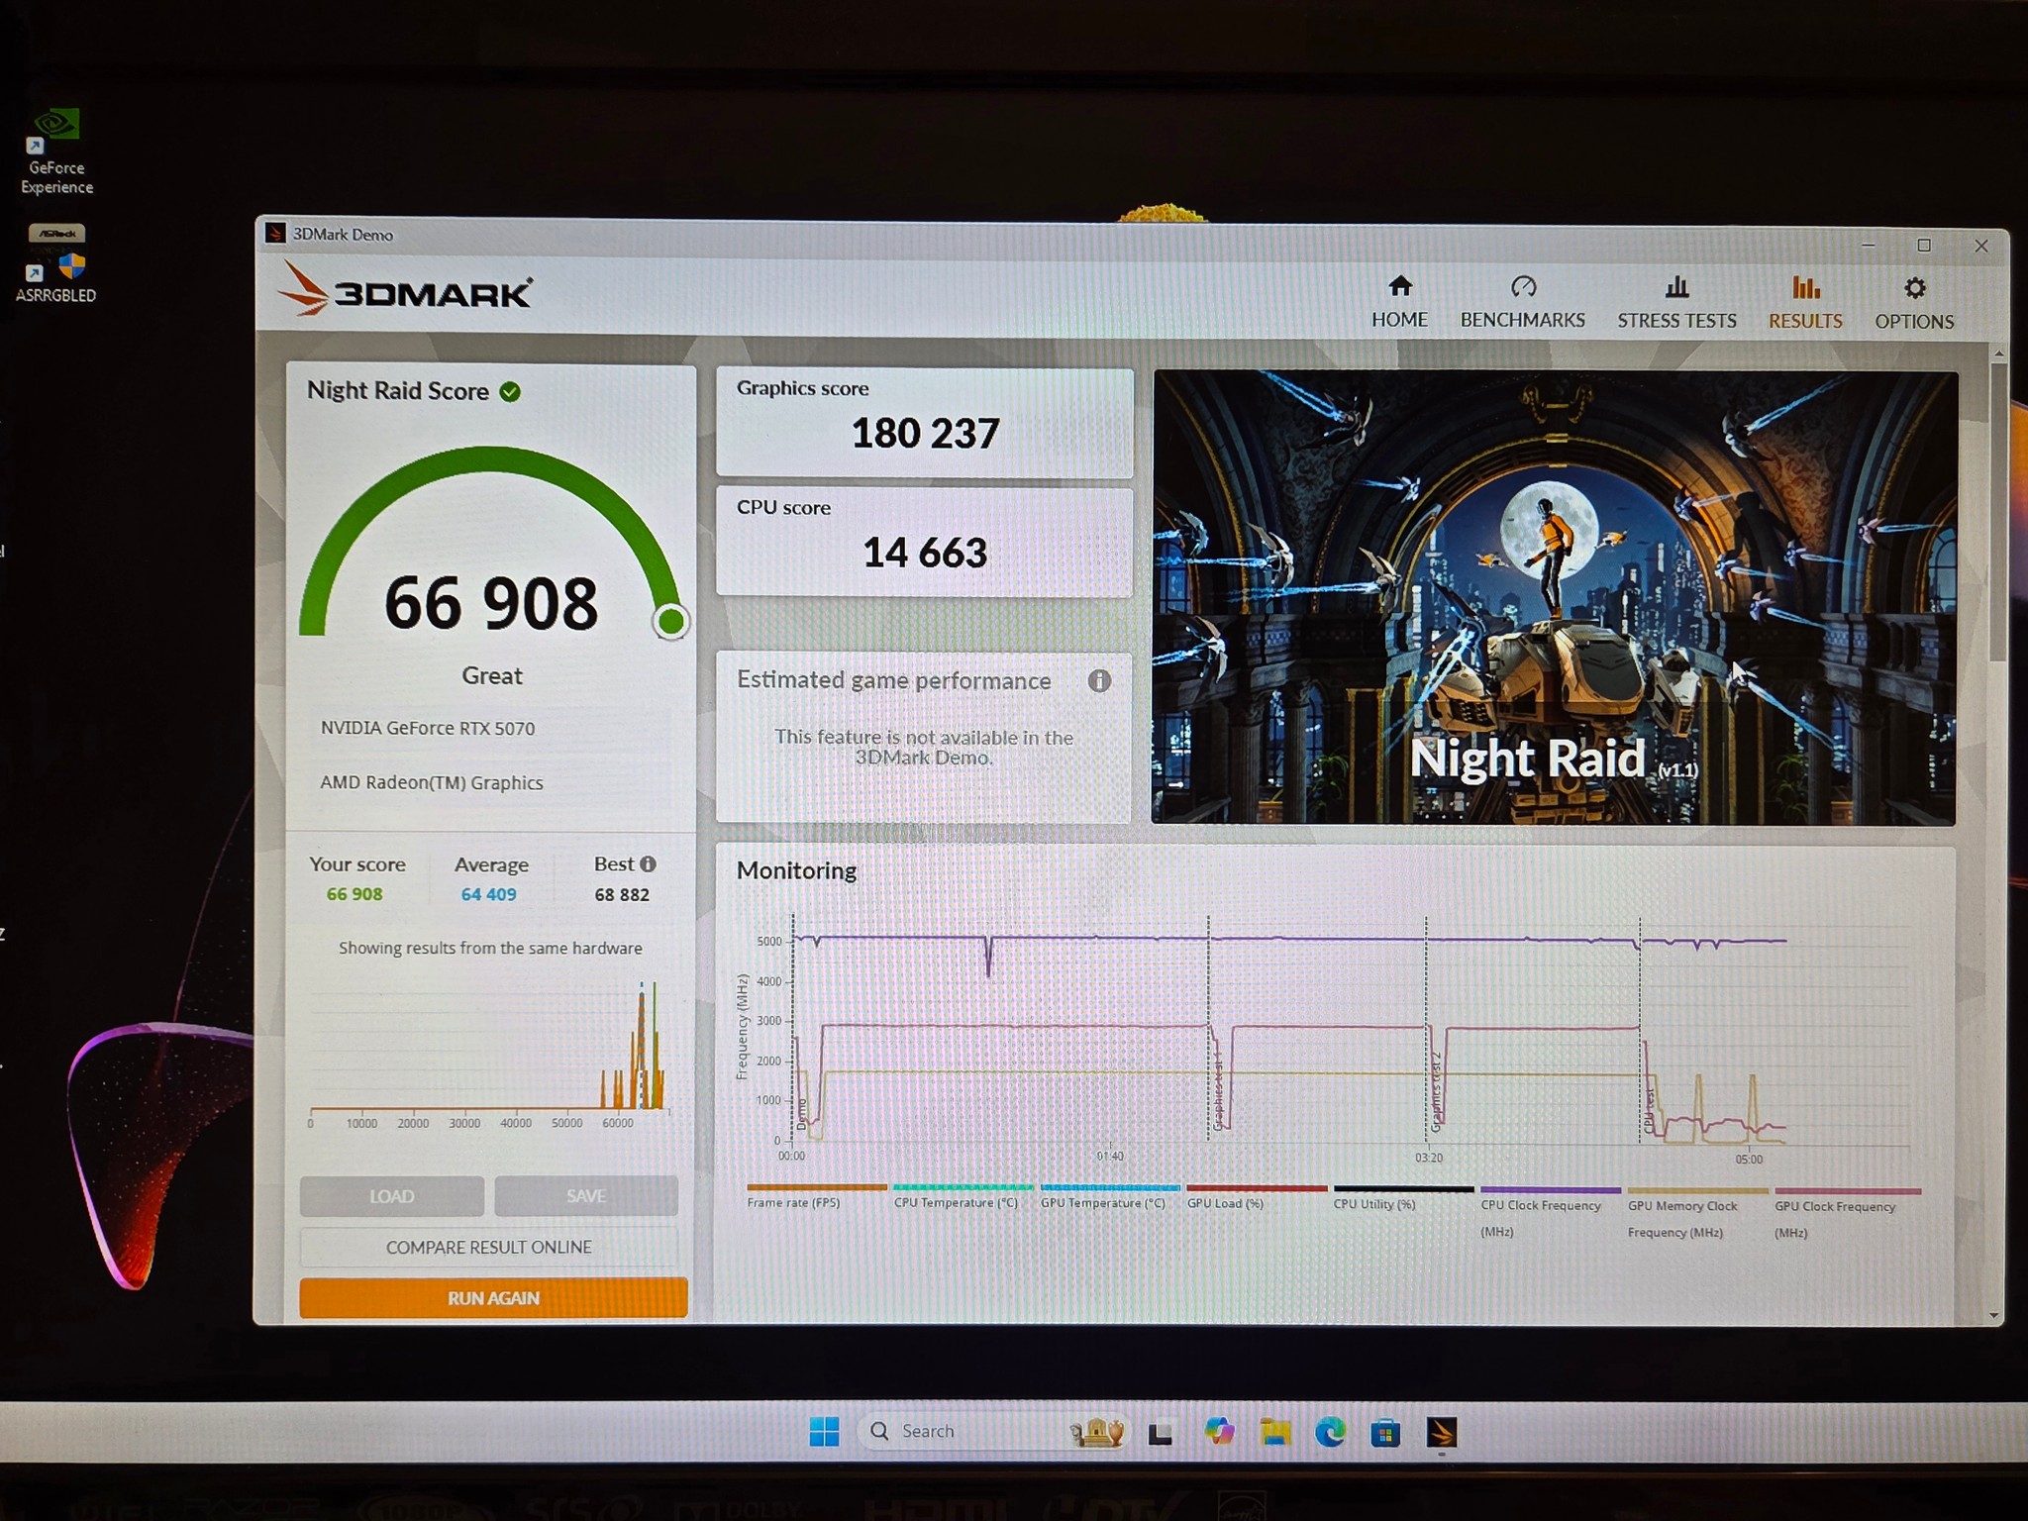
Task: Click Best score 68 882
Action: coord(622,895)
